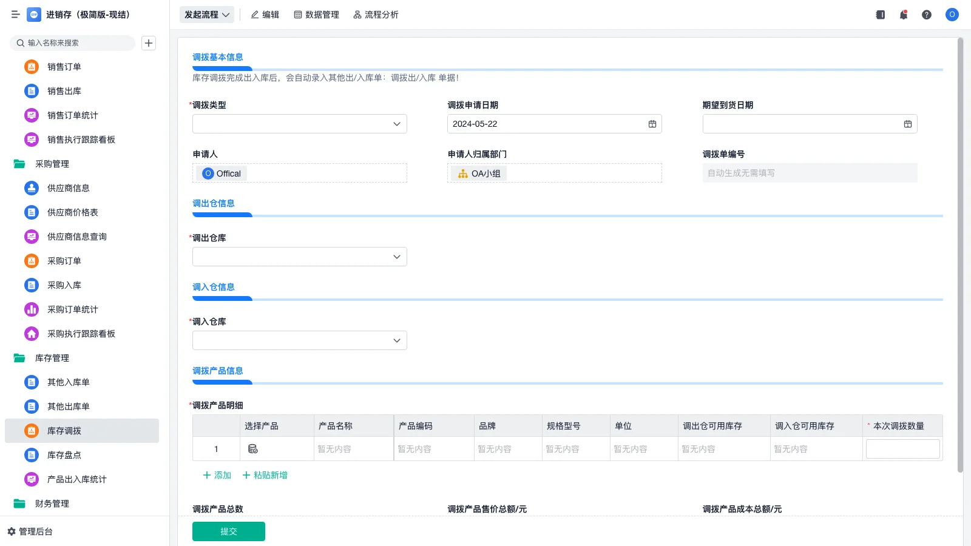The width and height of the screenshot is (971, 546).
Task: Open 销售订单统计 report
Action: pyautogui.click(x=82, y=115)
